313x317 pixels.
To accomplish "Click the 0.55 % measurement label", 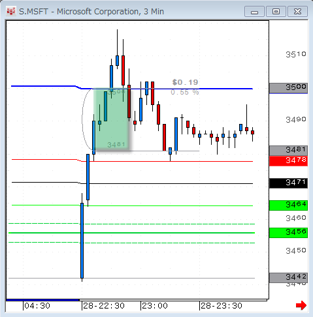I will tap(185, 92).
